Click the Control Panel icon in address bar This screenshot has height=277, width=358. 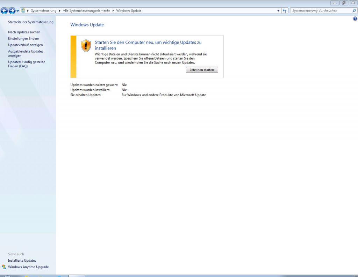click(x=23, y=10)
